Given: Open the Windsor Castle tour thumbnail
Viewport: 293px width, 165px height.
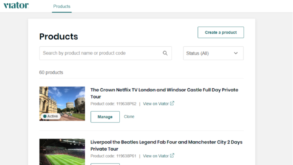Looking at the screenshot, I should pos(62,104).
